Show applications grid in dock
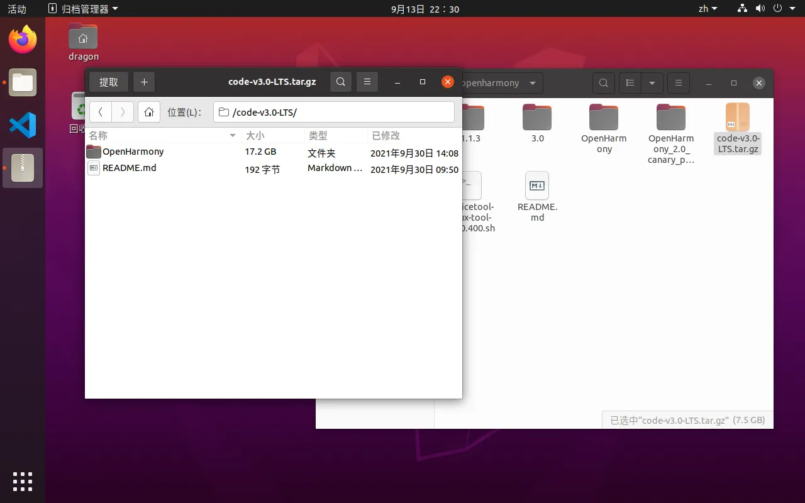Image resolution: width=805 pixels, height=503 pixels. click(x=23, y=481)
